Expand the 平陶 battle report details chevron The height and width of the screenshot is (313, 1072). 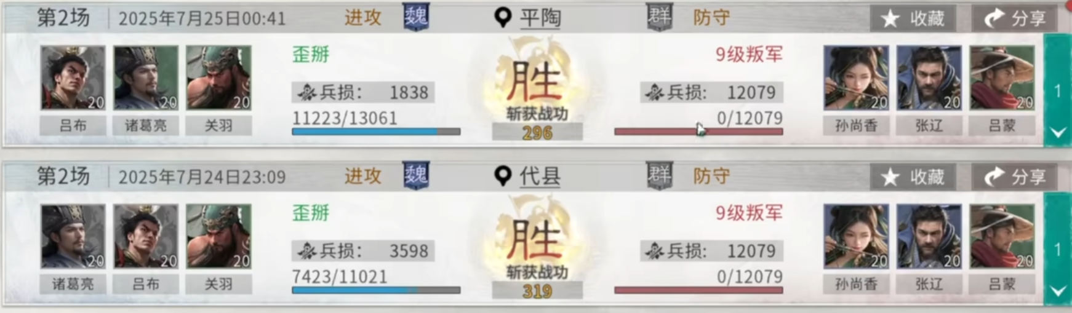click(1057, 132)
